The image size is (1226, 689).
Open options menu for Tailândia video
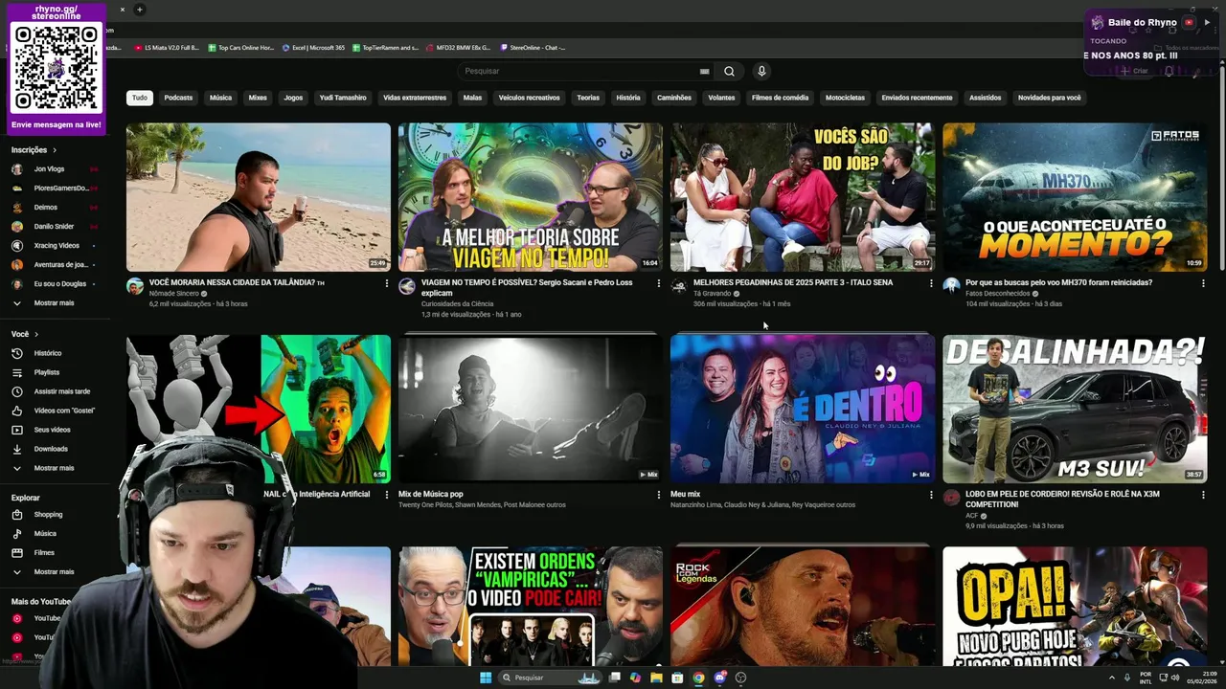tap(387, 283)
